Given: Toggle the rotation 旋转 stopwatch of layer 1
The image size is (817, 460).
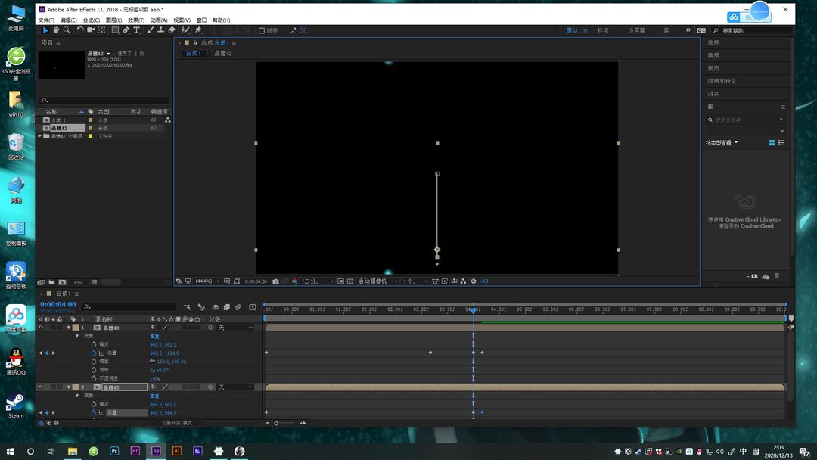Looking at the screenshot, I should point(94,370).
